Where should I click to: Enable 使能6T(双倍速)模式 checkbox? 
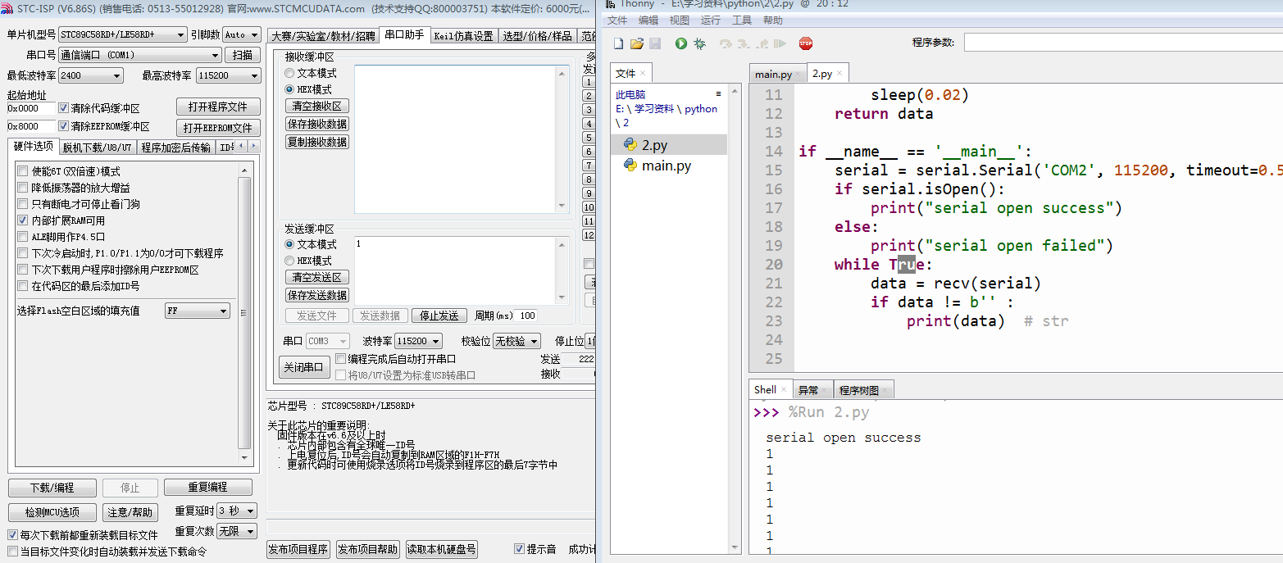point(23,171)
